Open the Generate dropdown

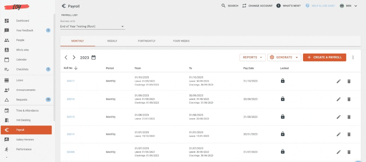tap(284, 58)
